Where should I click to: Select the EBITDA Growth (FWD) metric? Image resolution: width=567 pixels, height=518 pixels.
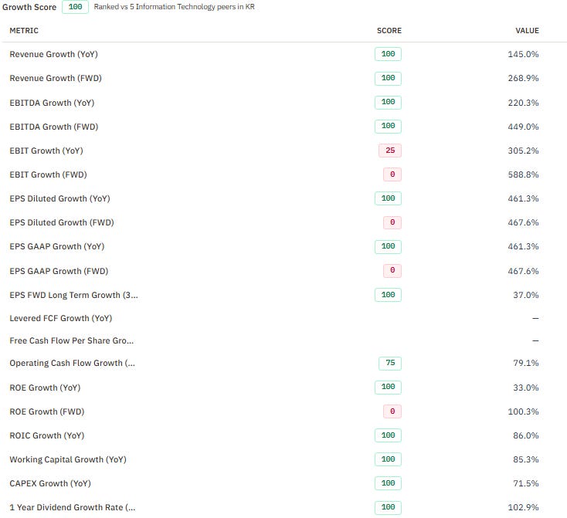53,127
